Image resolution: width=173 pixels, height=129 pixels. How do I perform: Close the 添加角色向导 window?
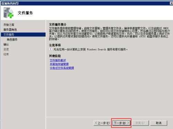point(172,3)
